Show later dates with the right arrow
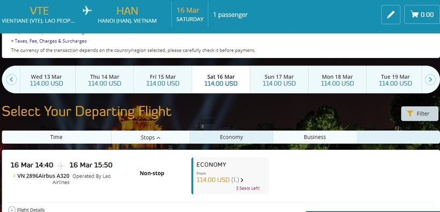 point(430,80)
